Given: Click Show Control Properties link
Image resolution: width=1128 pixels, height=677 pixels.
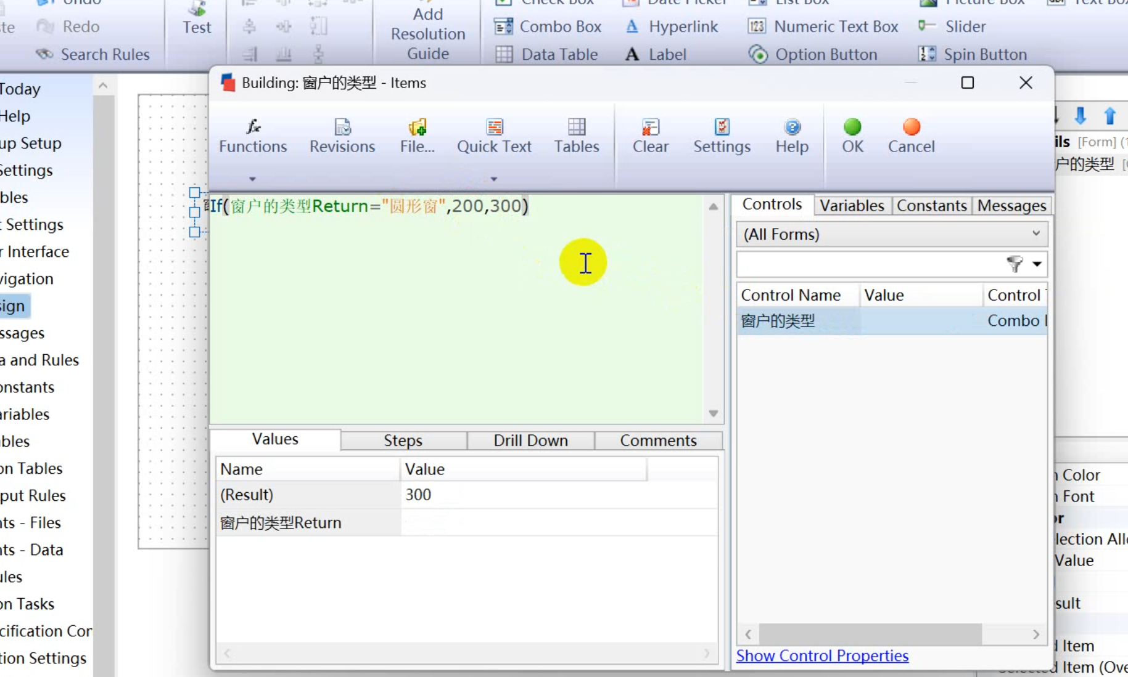Looking at the screenshot, I should click(x=822, y=655).
